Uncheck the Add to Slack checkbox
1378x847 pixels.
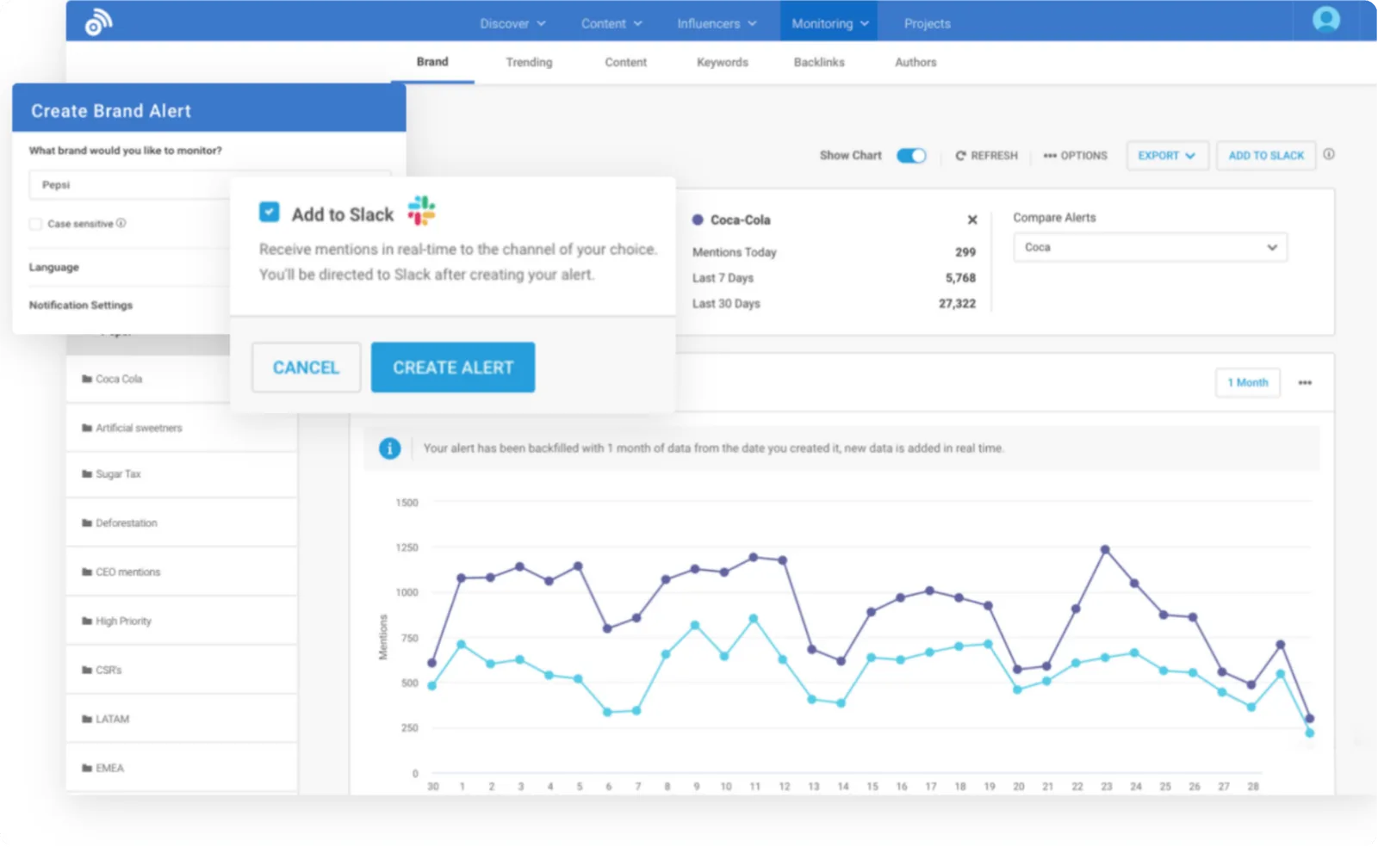(x=270, y=212)
